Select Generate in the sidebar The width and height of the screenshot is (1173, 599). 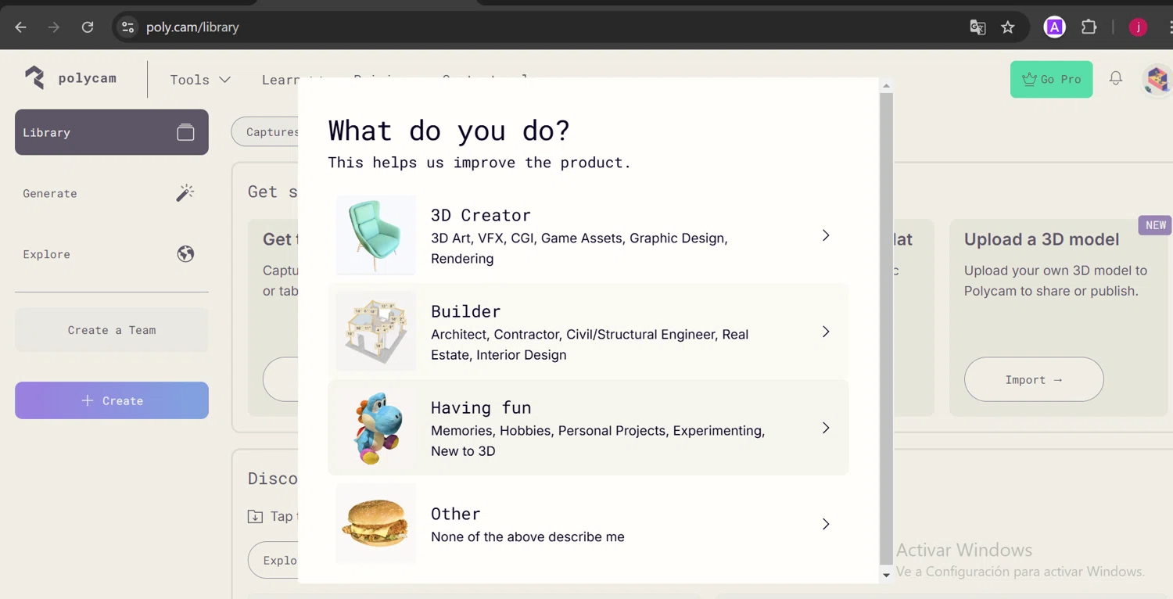click(112, 193)
